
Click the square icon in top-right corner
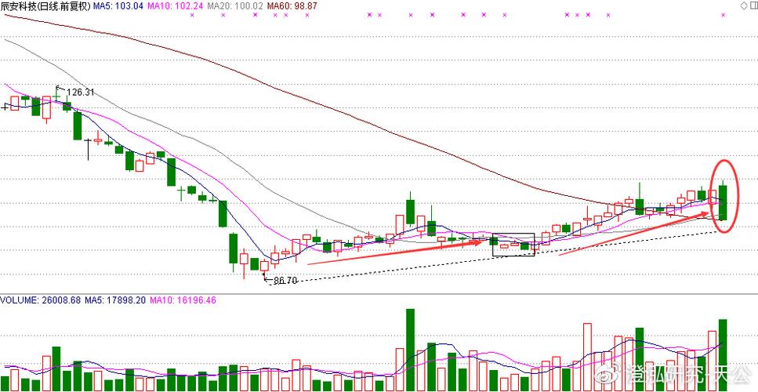[751, 5]
